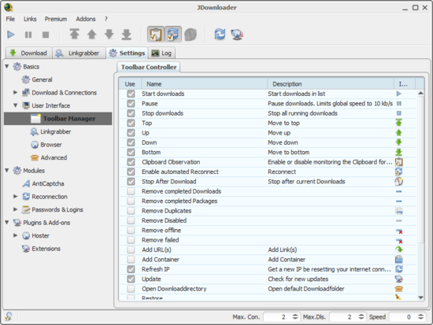Uncheck the Clipboard Observation checkbox
433x325 pixels.
coord(131,162)
